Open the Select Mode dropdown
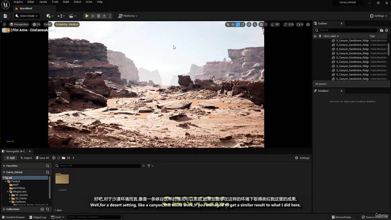391x220 pixels. (27, 16)
